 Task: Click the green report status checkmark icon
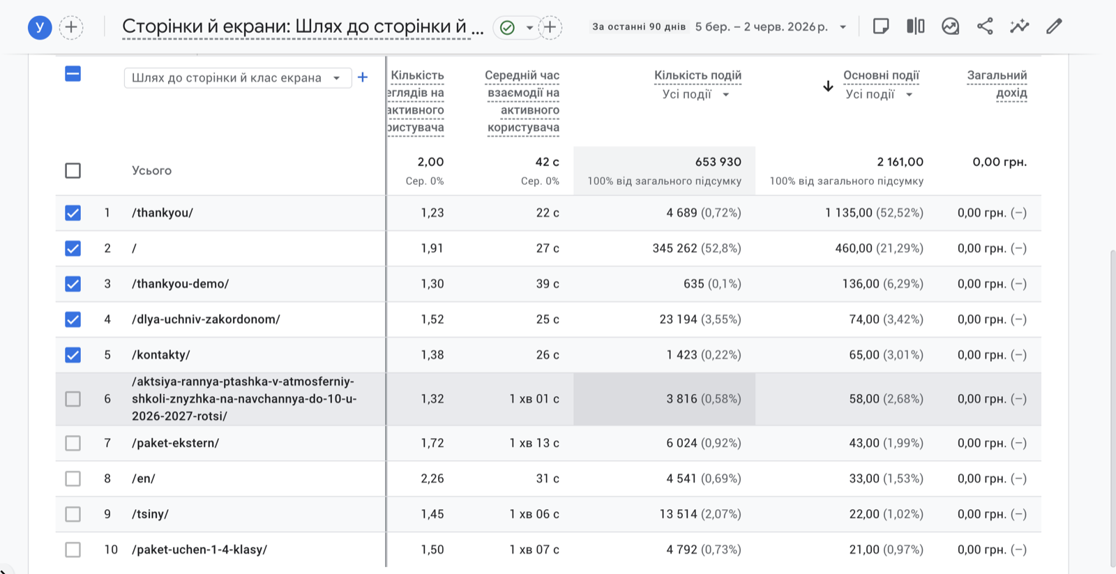(x=508, y=27)
